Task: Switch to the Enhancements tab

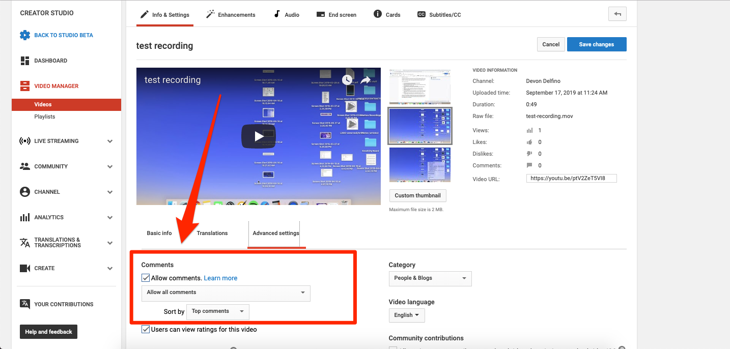Action: point(230,15)
